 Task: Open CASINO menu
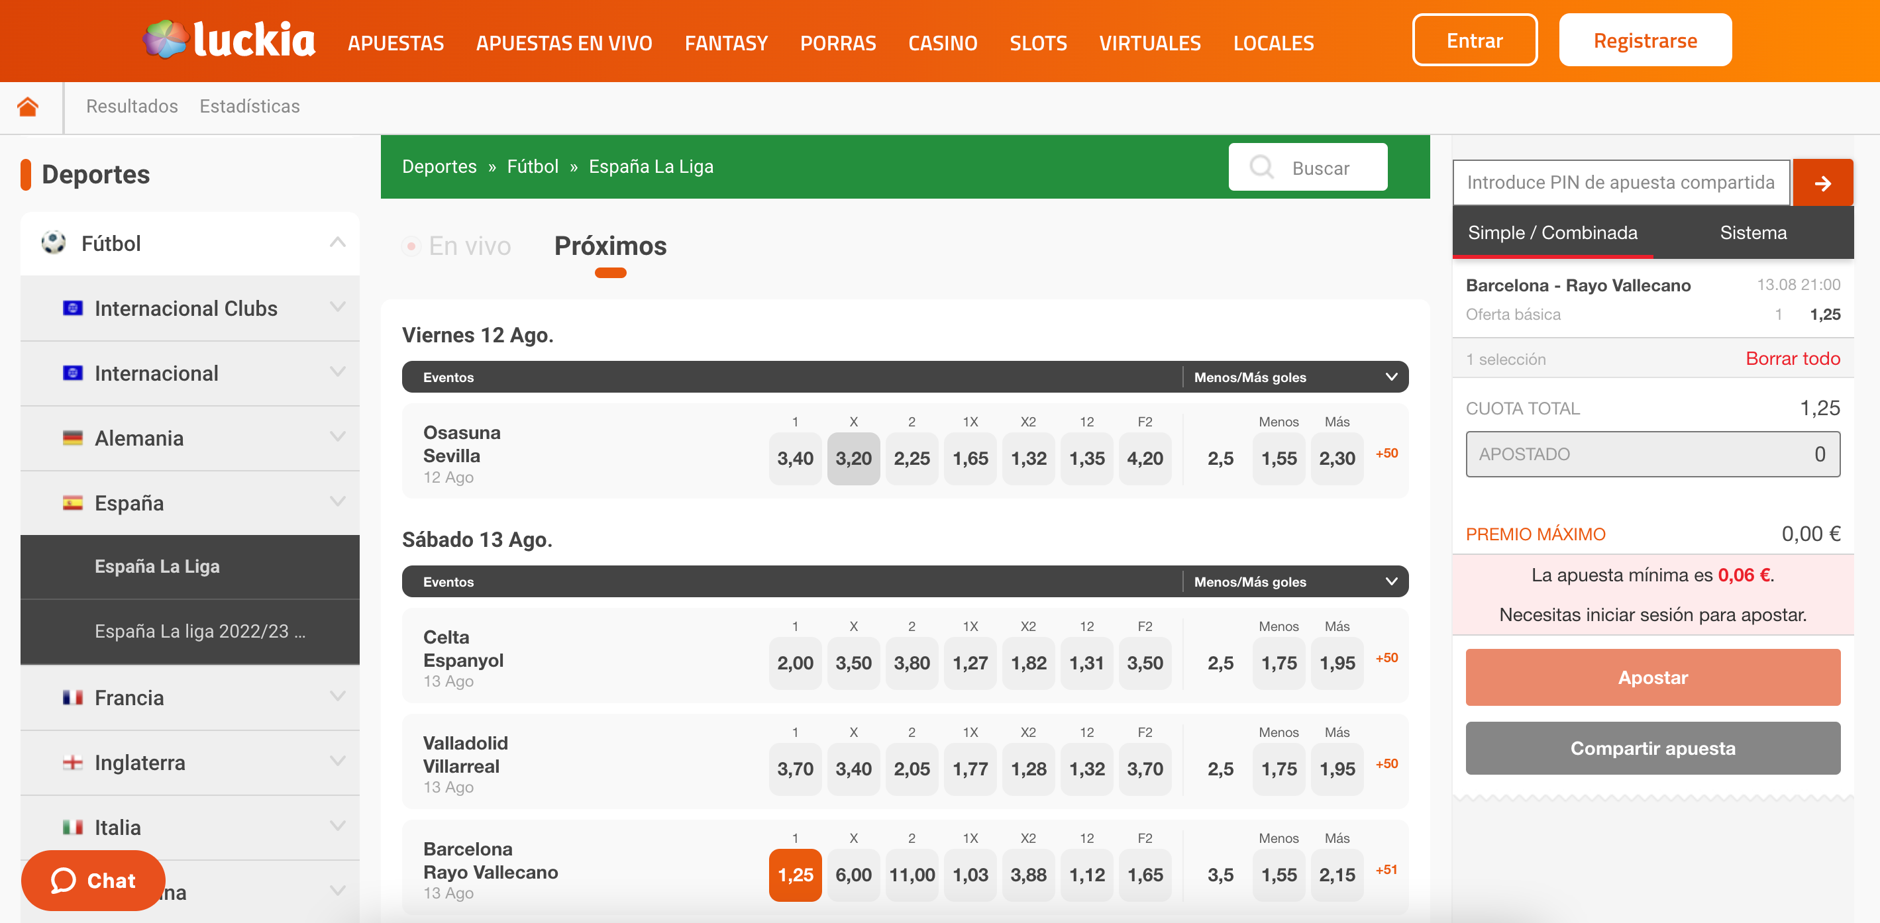click(943, 43)
